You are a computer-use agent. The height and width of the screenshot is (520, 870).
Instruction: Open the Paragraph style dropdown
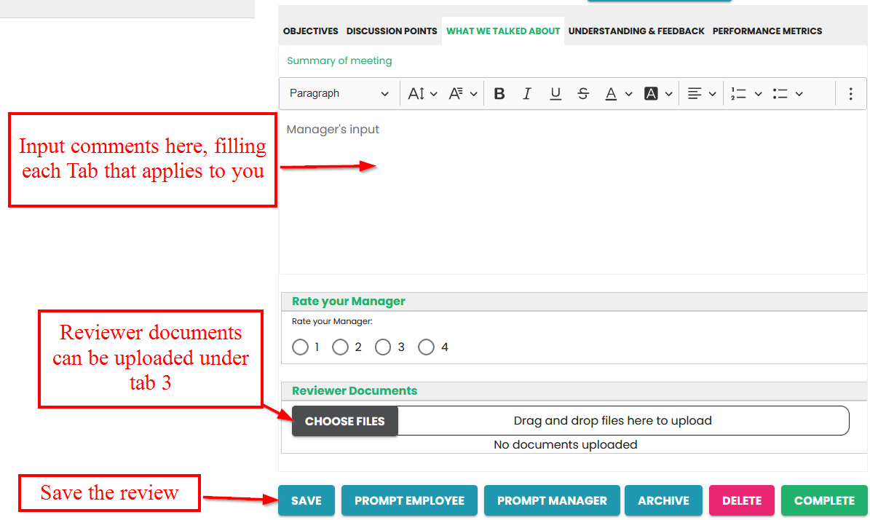(339, 94)
